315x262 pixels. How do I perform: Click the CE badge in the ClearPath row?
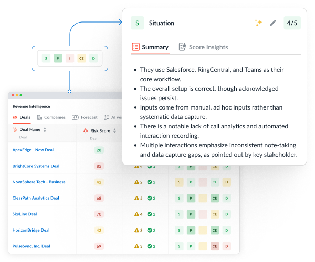click(215, 198)
